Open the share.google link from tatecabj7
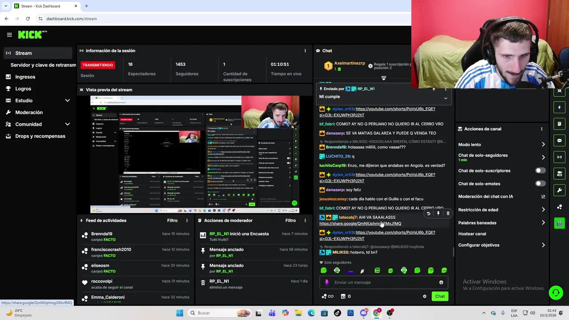 coord(360,224)
